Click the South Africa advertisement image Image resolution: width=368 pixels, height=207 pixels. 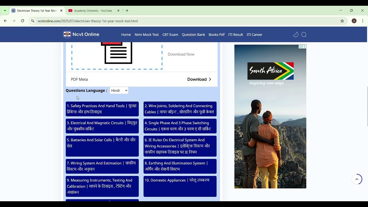pos(270,116)
